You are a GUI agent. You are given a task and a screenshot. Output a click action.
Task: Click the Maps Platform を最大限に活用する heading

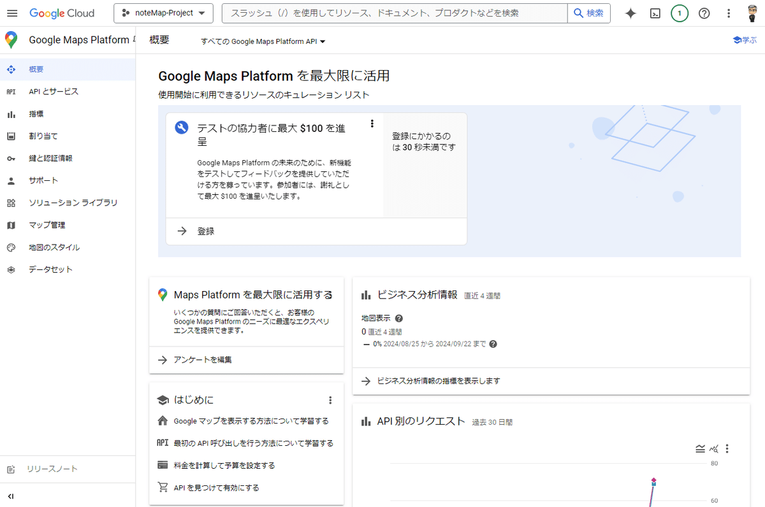pos(253,295)
